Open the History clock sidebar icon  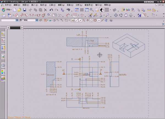[x=3, y=65]
